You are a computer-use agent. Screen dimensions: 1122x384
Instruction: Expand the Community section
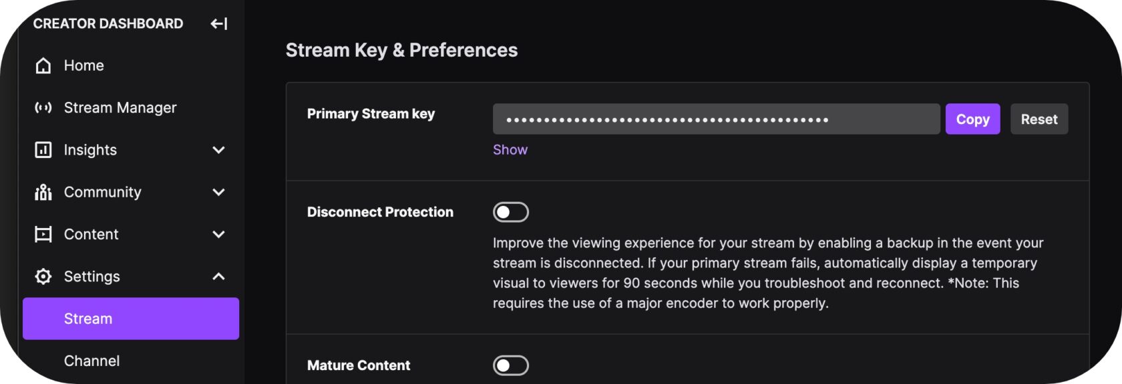218,192
